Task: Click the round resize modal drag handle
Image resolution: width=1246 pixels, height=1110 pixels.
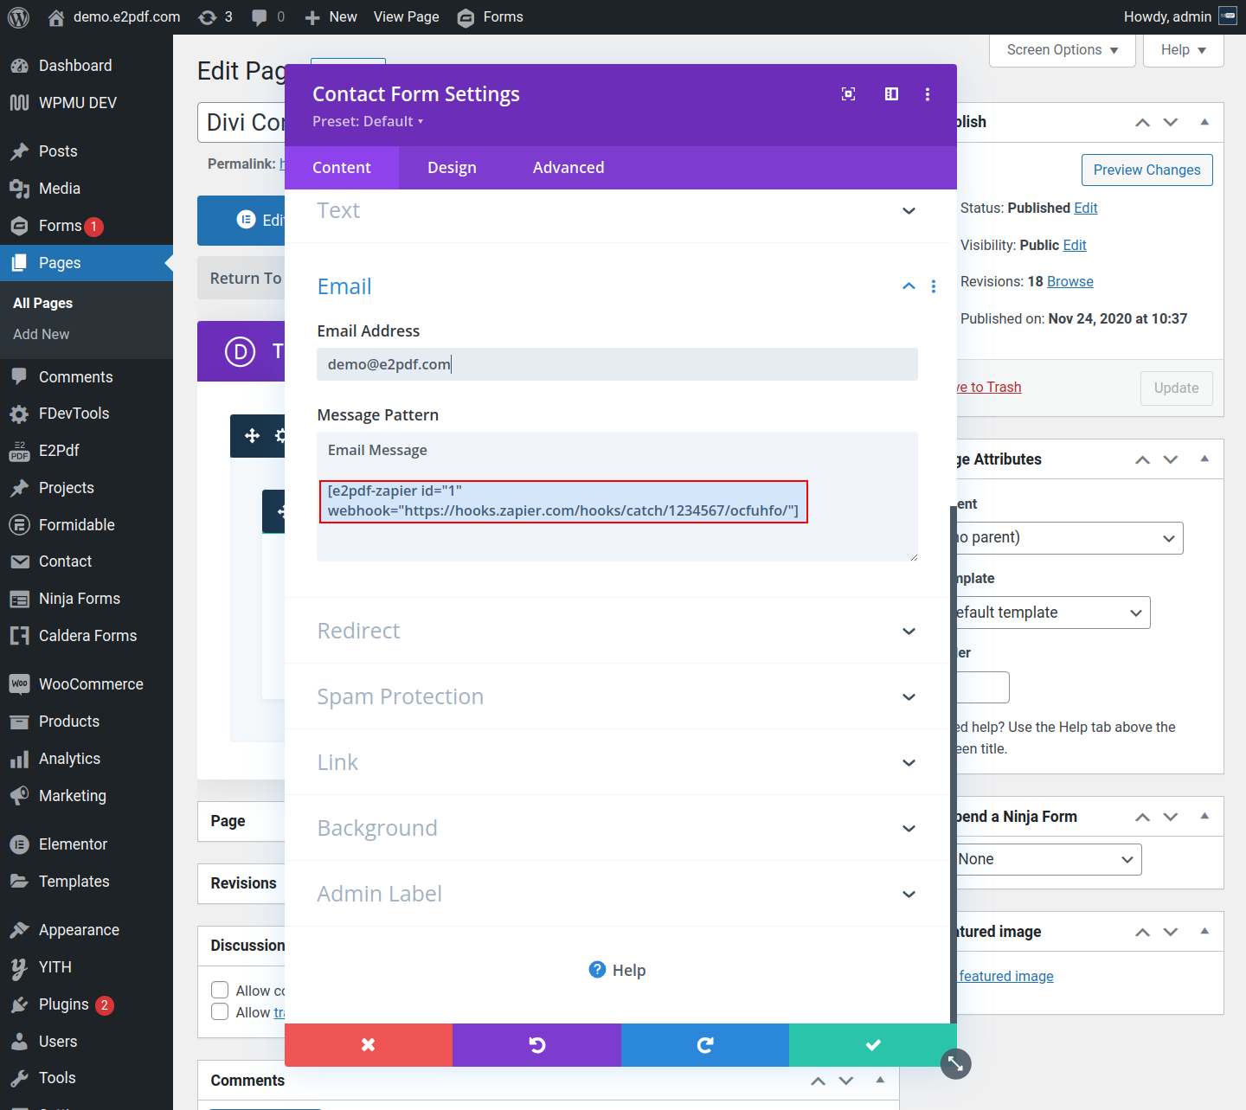Action: click(955, 1063)
